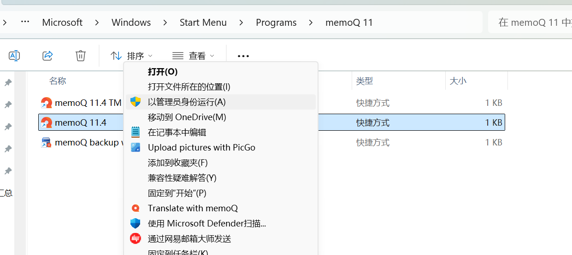This screenshot has height=255, width=572.
Task: Sort by 类型 column header
Action: click(x=365, y=81)
